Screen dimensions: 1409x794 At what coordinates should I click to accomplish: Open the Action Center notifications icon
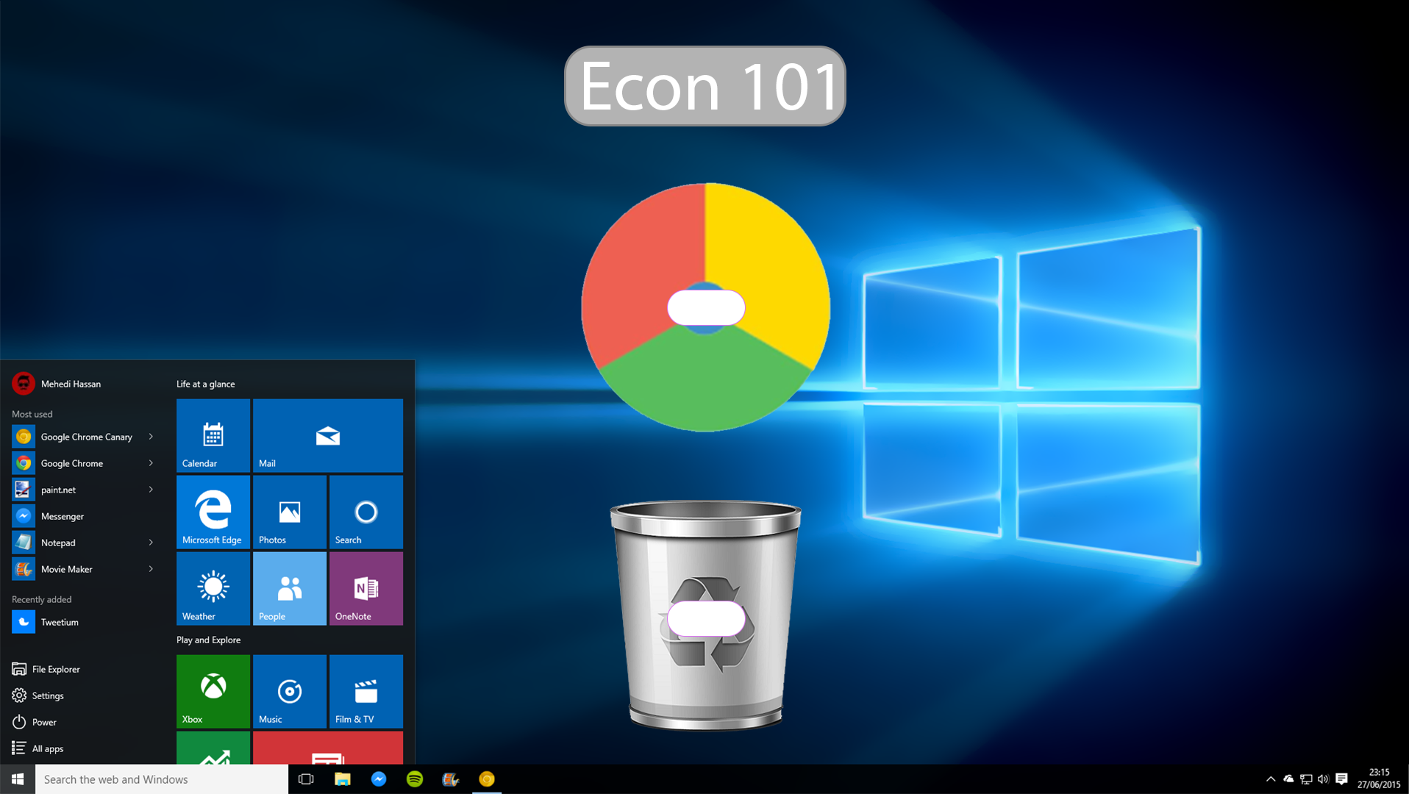point(1341,779)
